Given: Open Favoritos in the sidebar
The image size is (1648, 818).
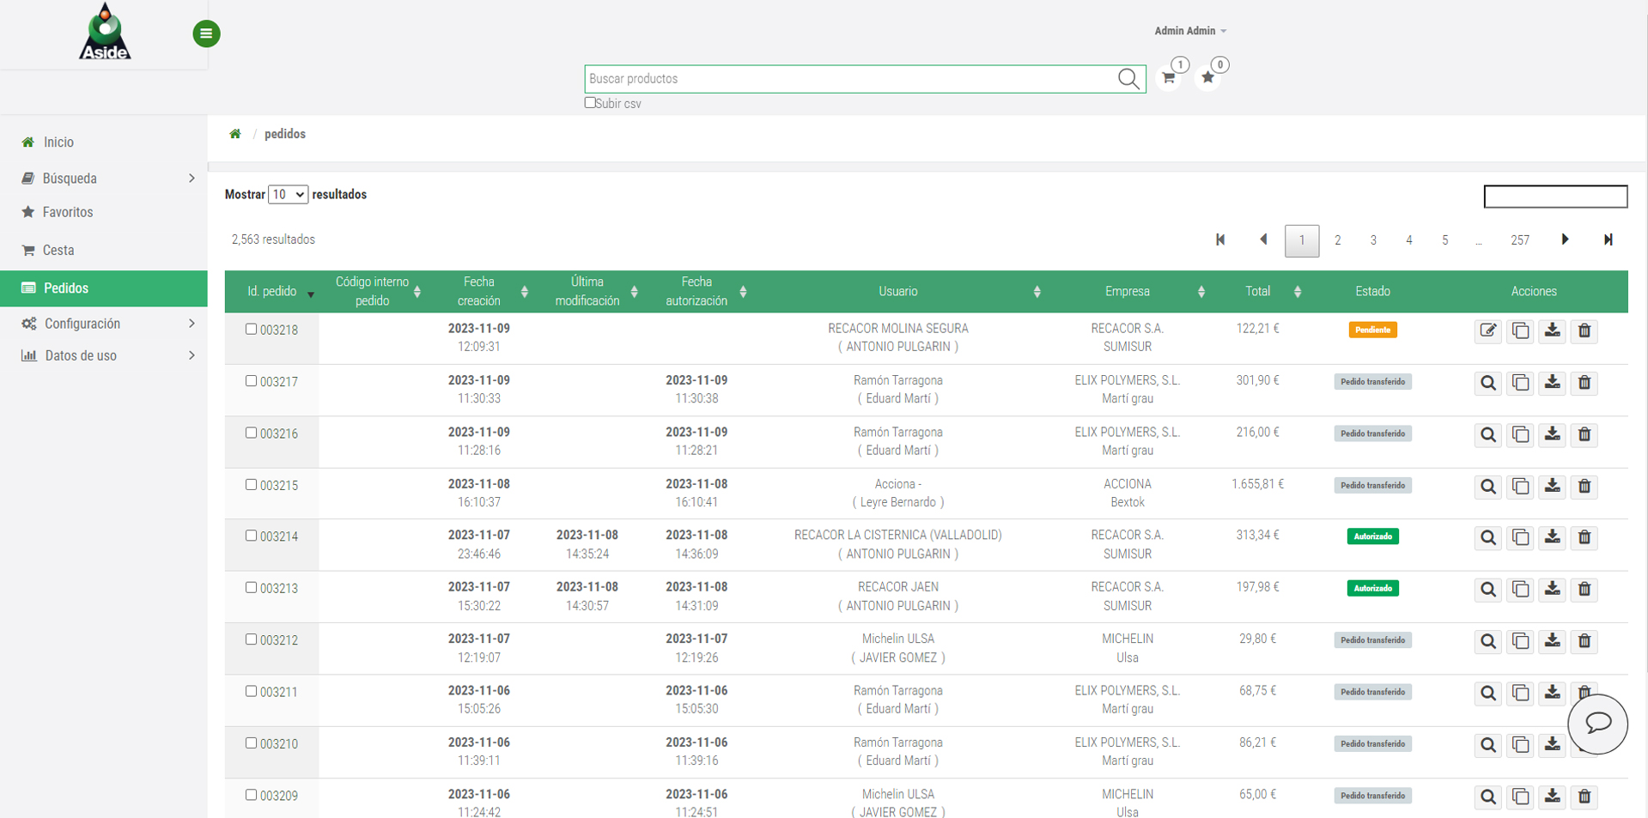Looking at the screenshot, I should (68, 212).
